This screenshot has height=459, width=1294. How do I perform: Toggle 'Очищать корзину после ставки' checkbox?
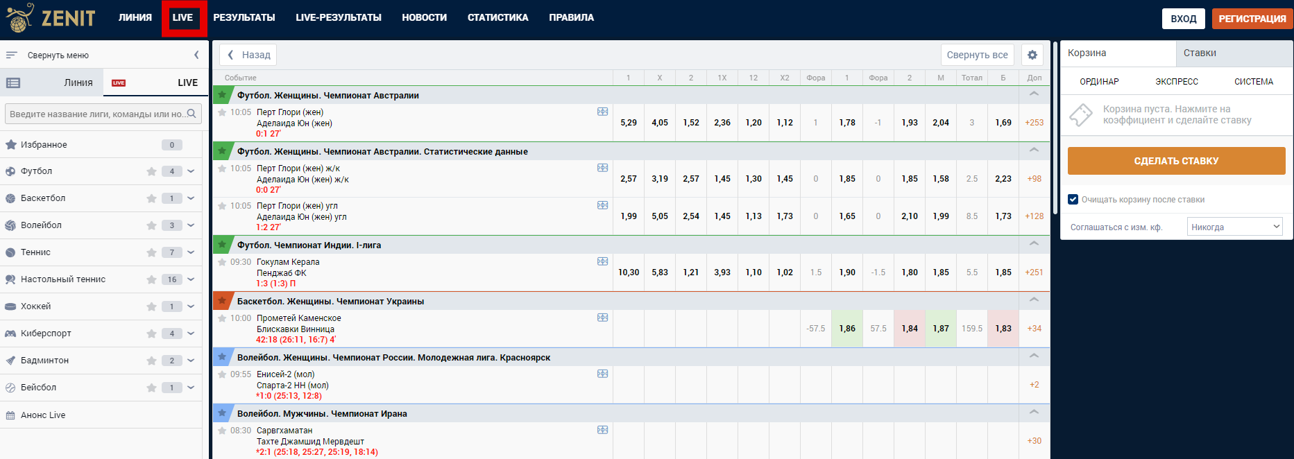tap(1073, 200)
